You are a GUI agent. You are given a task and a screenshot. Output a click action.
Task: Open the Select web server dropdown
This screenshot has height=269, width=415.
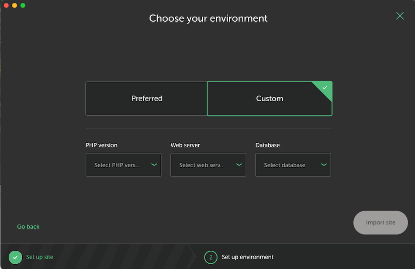[x=202, y=165]
